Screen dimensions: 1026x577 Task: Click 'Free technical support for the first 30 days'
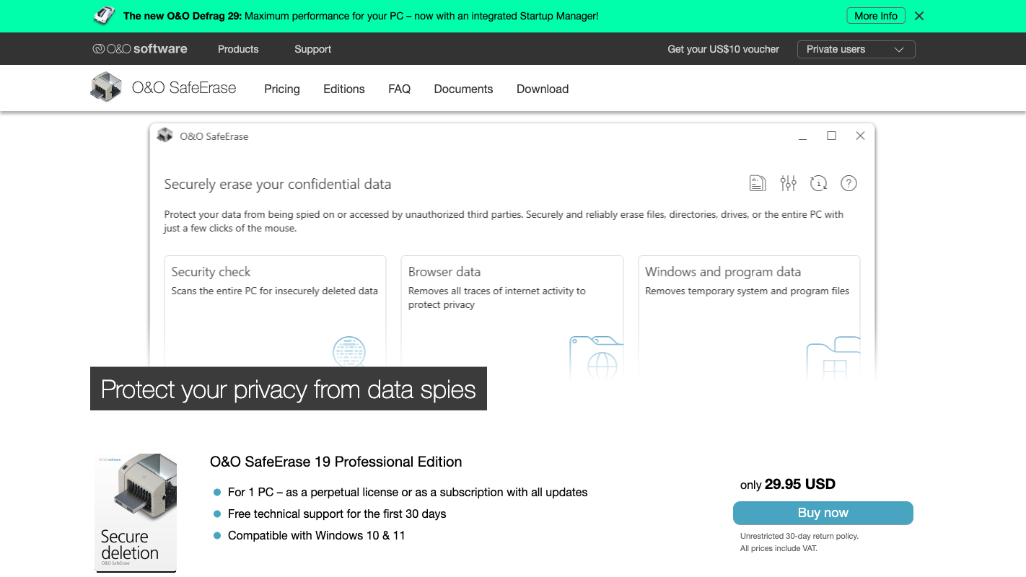pyautogui.click(x=337, y=514)
